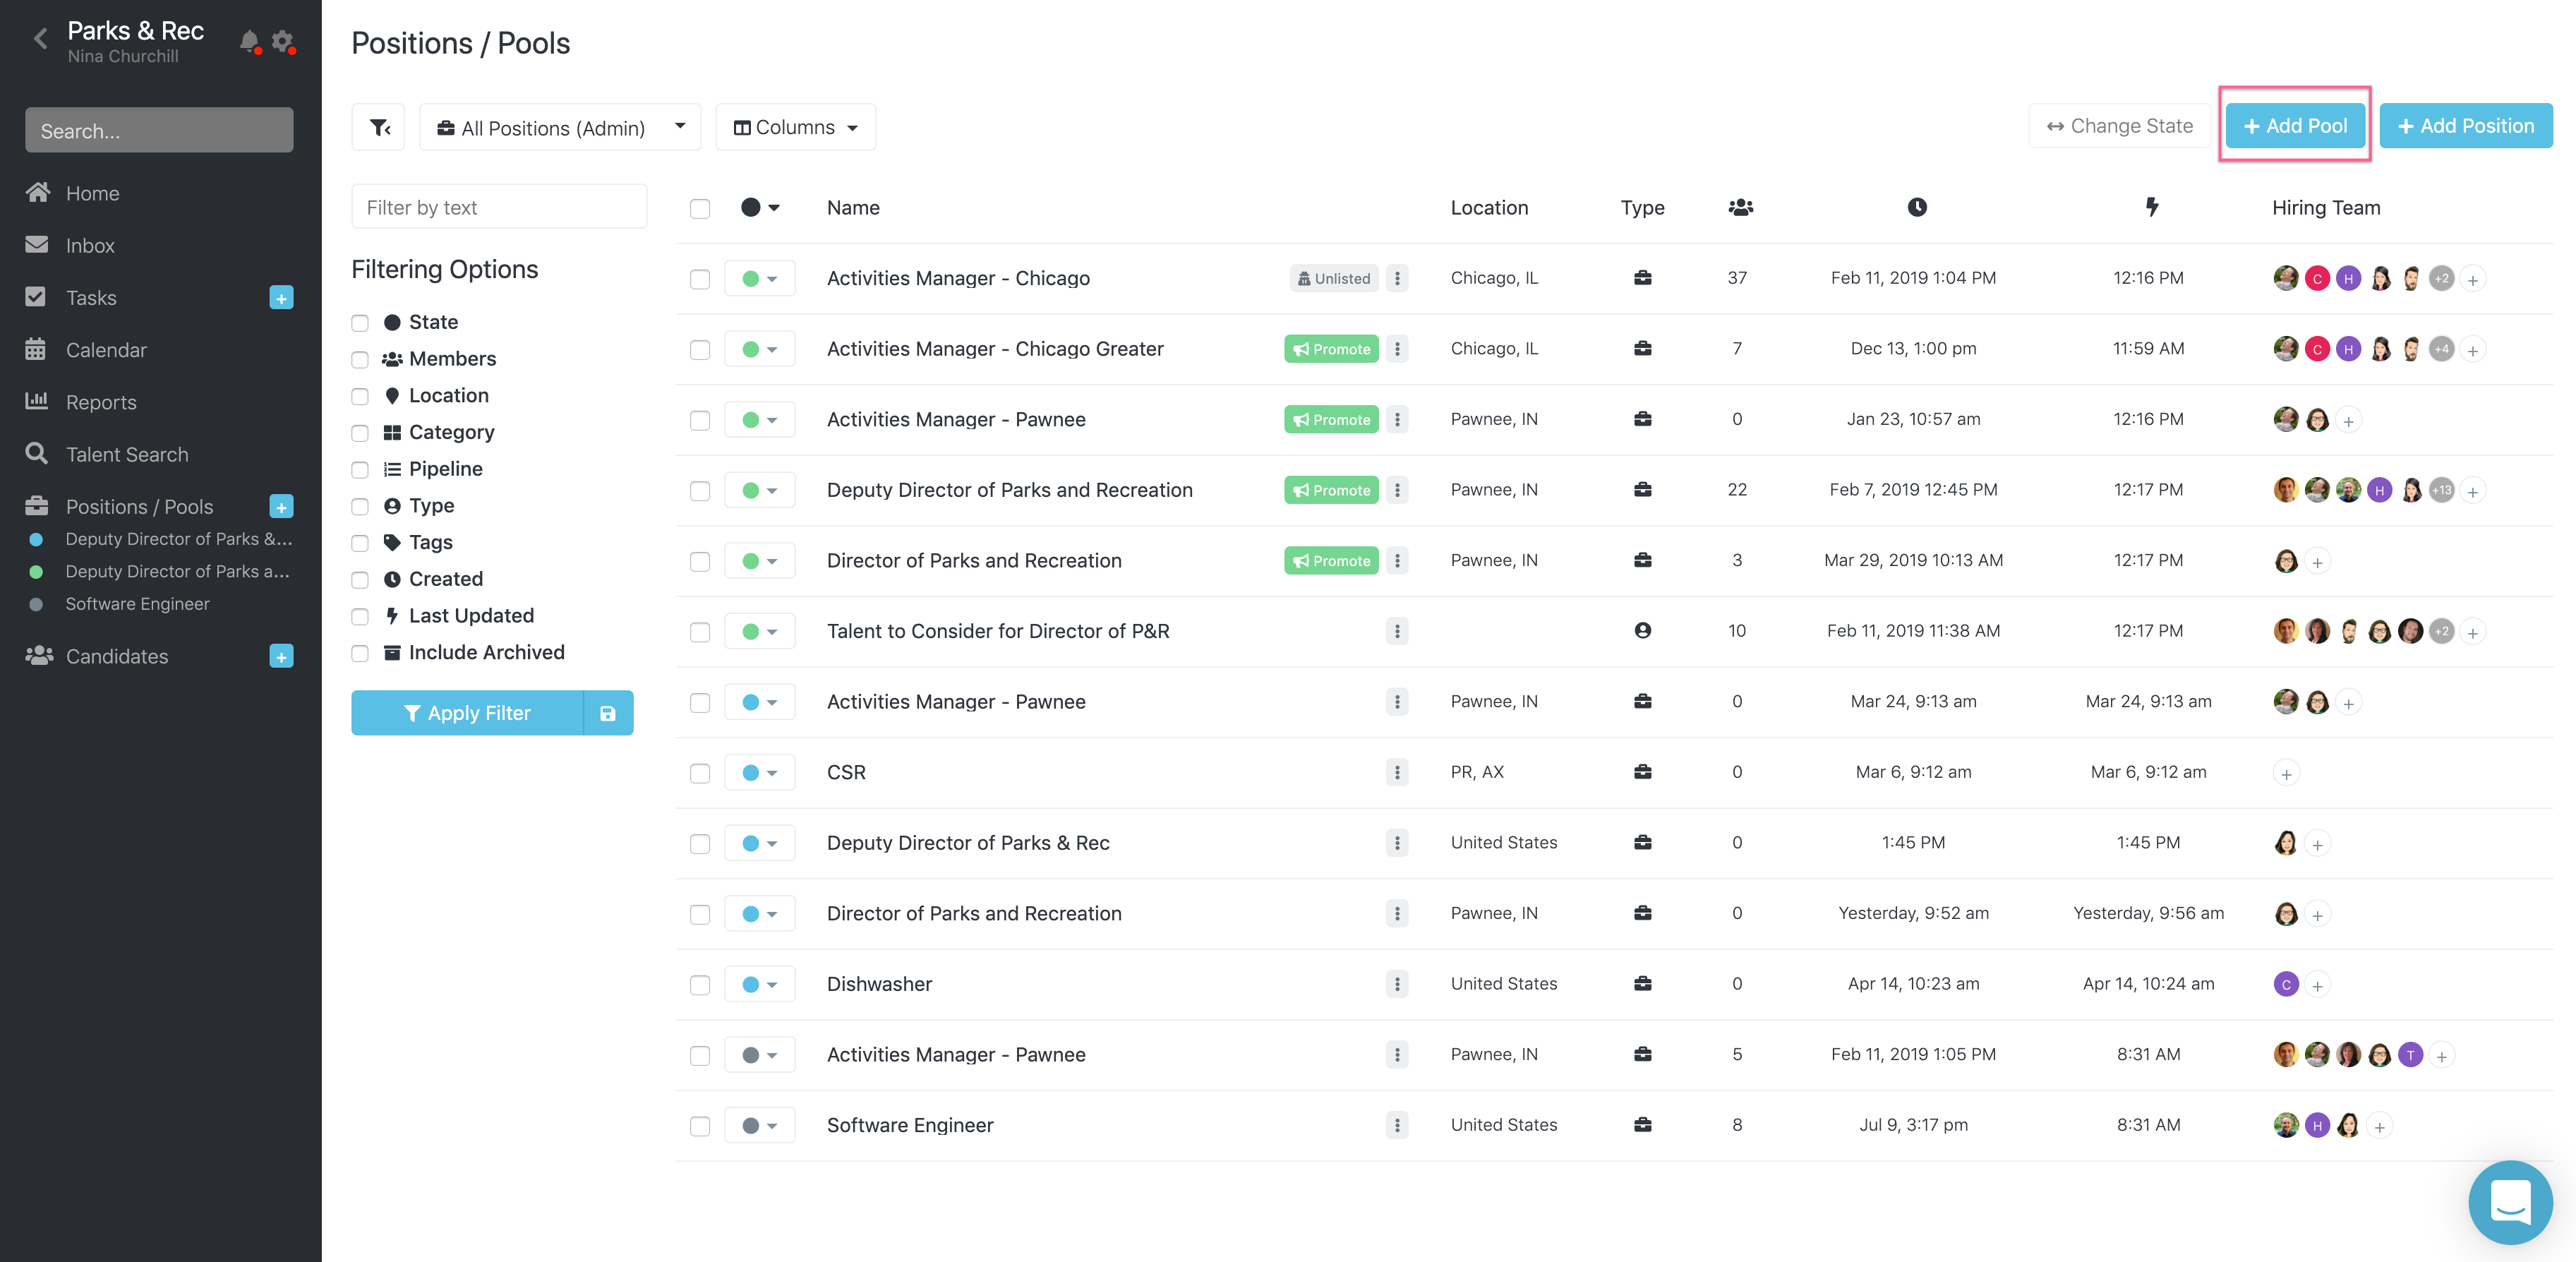Open state dropdown for Activities Manager - Chicago

pos(759,279)
